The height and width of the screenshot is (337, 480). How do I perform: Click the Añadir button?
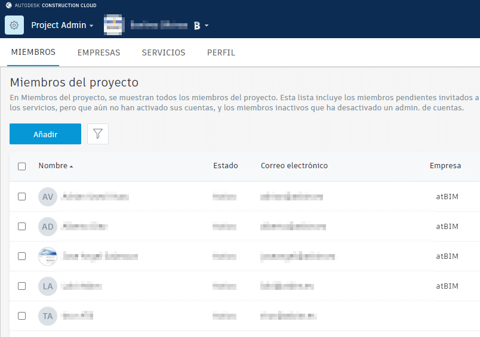pos(45,134)
